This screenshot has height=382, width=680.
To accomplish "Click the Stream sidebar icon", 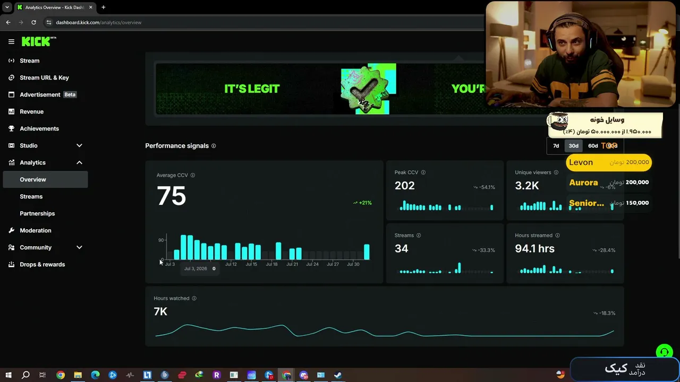I will pyautogui.click(x=11, y=60).
